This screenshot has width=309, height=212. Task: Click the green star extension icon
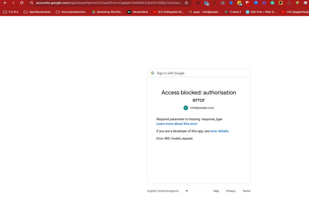click(x=297, y=3)
